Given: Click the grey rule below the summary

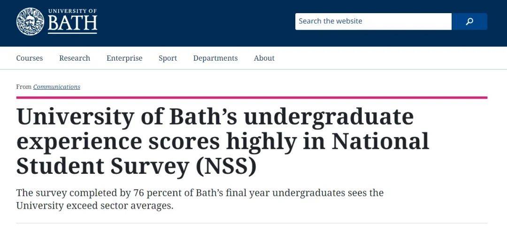Looking at the screenshot, I should pyautogui.click(x=252, y=223).
